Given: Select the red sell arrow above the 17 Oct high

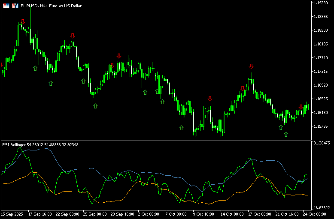Looking at the screenshot, I should coord(251,66).
